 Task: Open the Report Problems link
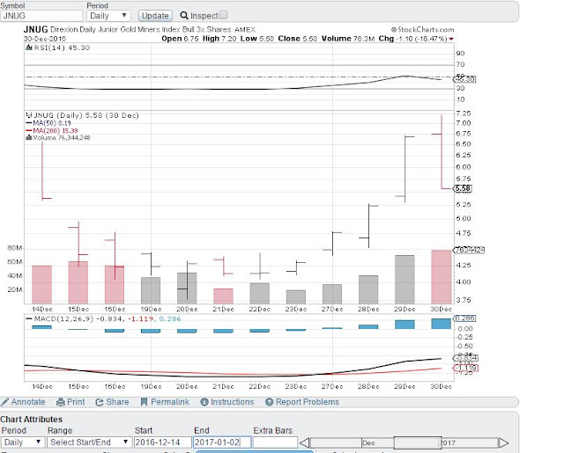308,402
